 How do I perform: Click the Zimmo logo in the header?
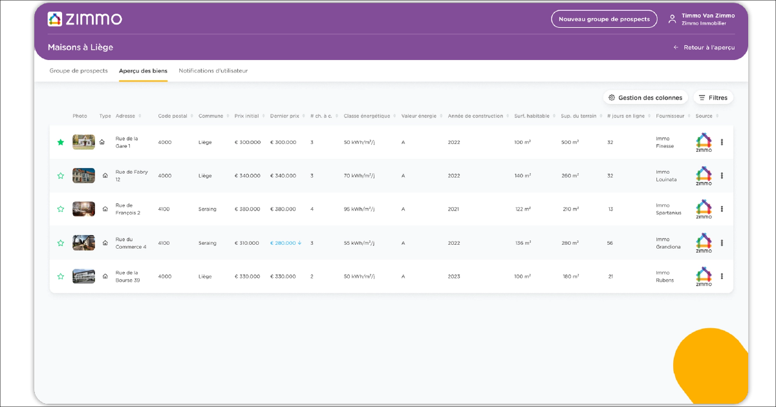tap(85, 19)
